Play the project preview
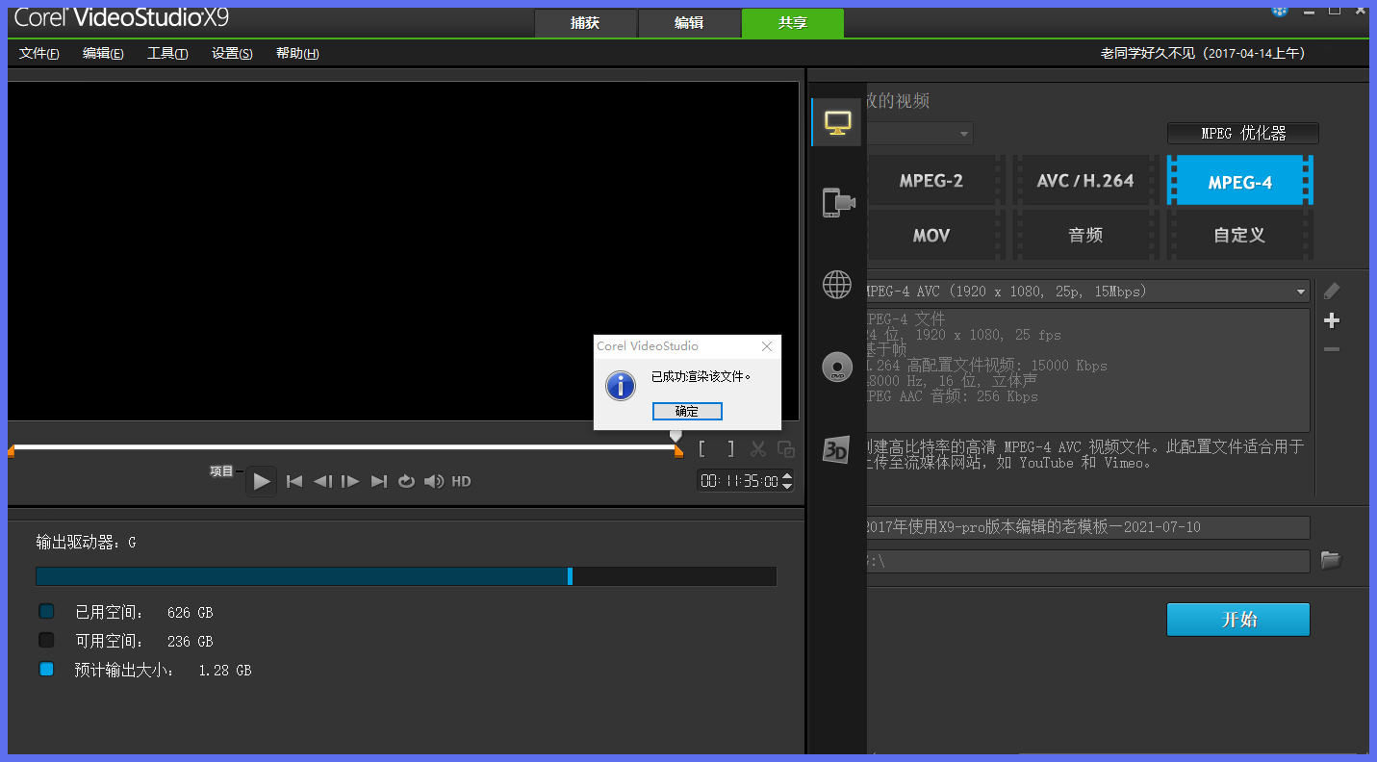This screenshot has height=762, width=1377. point(261,481)
